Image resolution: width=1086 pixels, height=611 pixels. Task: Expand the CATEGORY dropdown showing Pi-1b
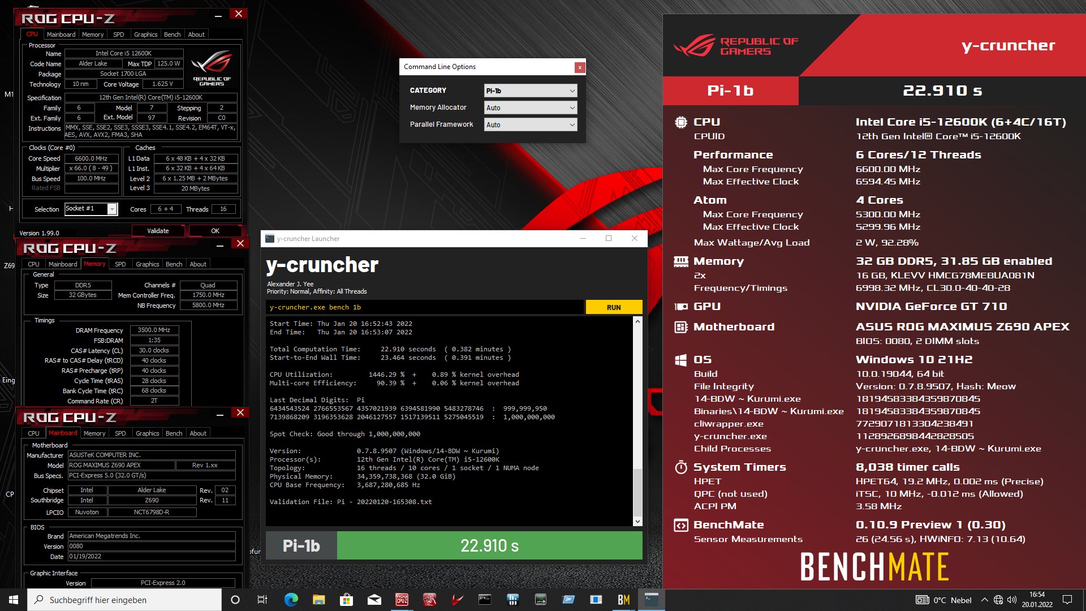pos(531,91)
